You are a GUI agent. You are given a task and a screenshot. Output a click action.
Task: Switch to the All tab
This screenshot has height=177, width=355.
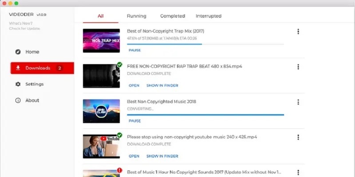101,16
